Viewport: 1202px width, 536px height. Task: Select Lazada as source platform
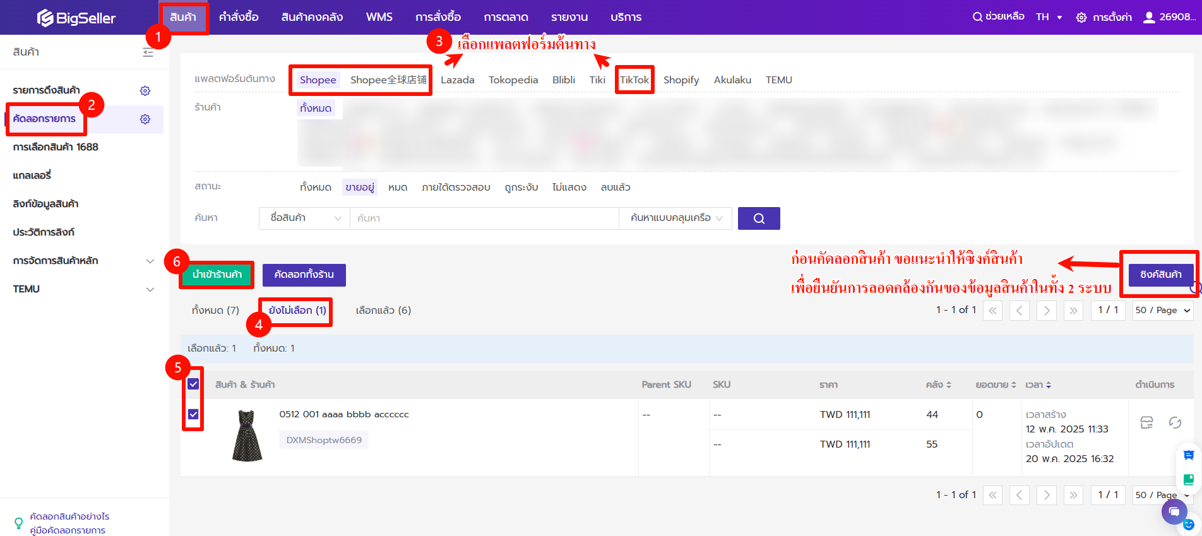(458, 80)
